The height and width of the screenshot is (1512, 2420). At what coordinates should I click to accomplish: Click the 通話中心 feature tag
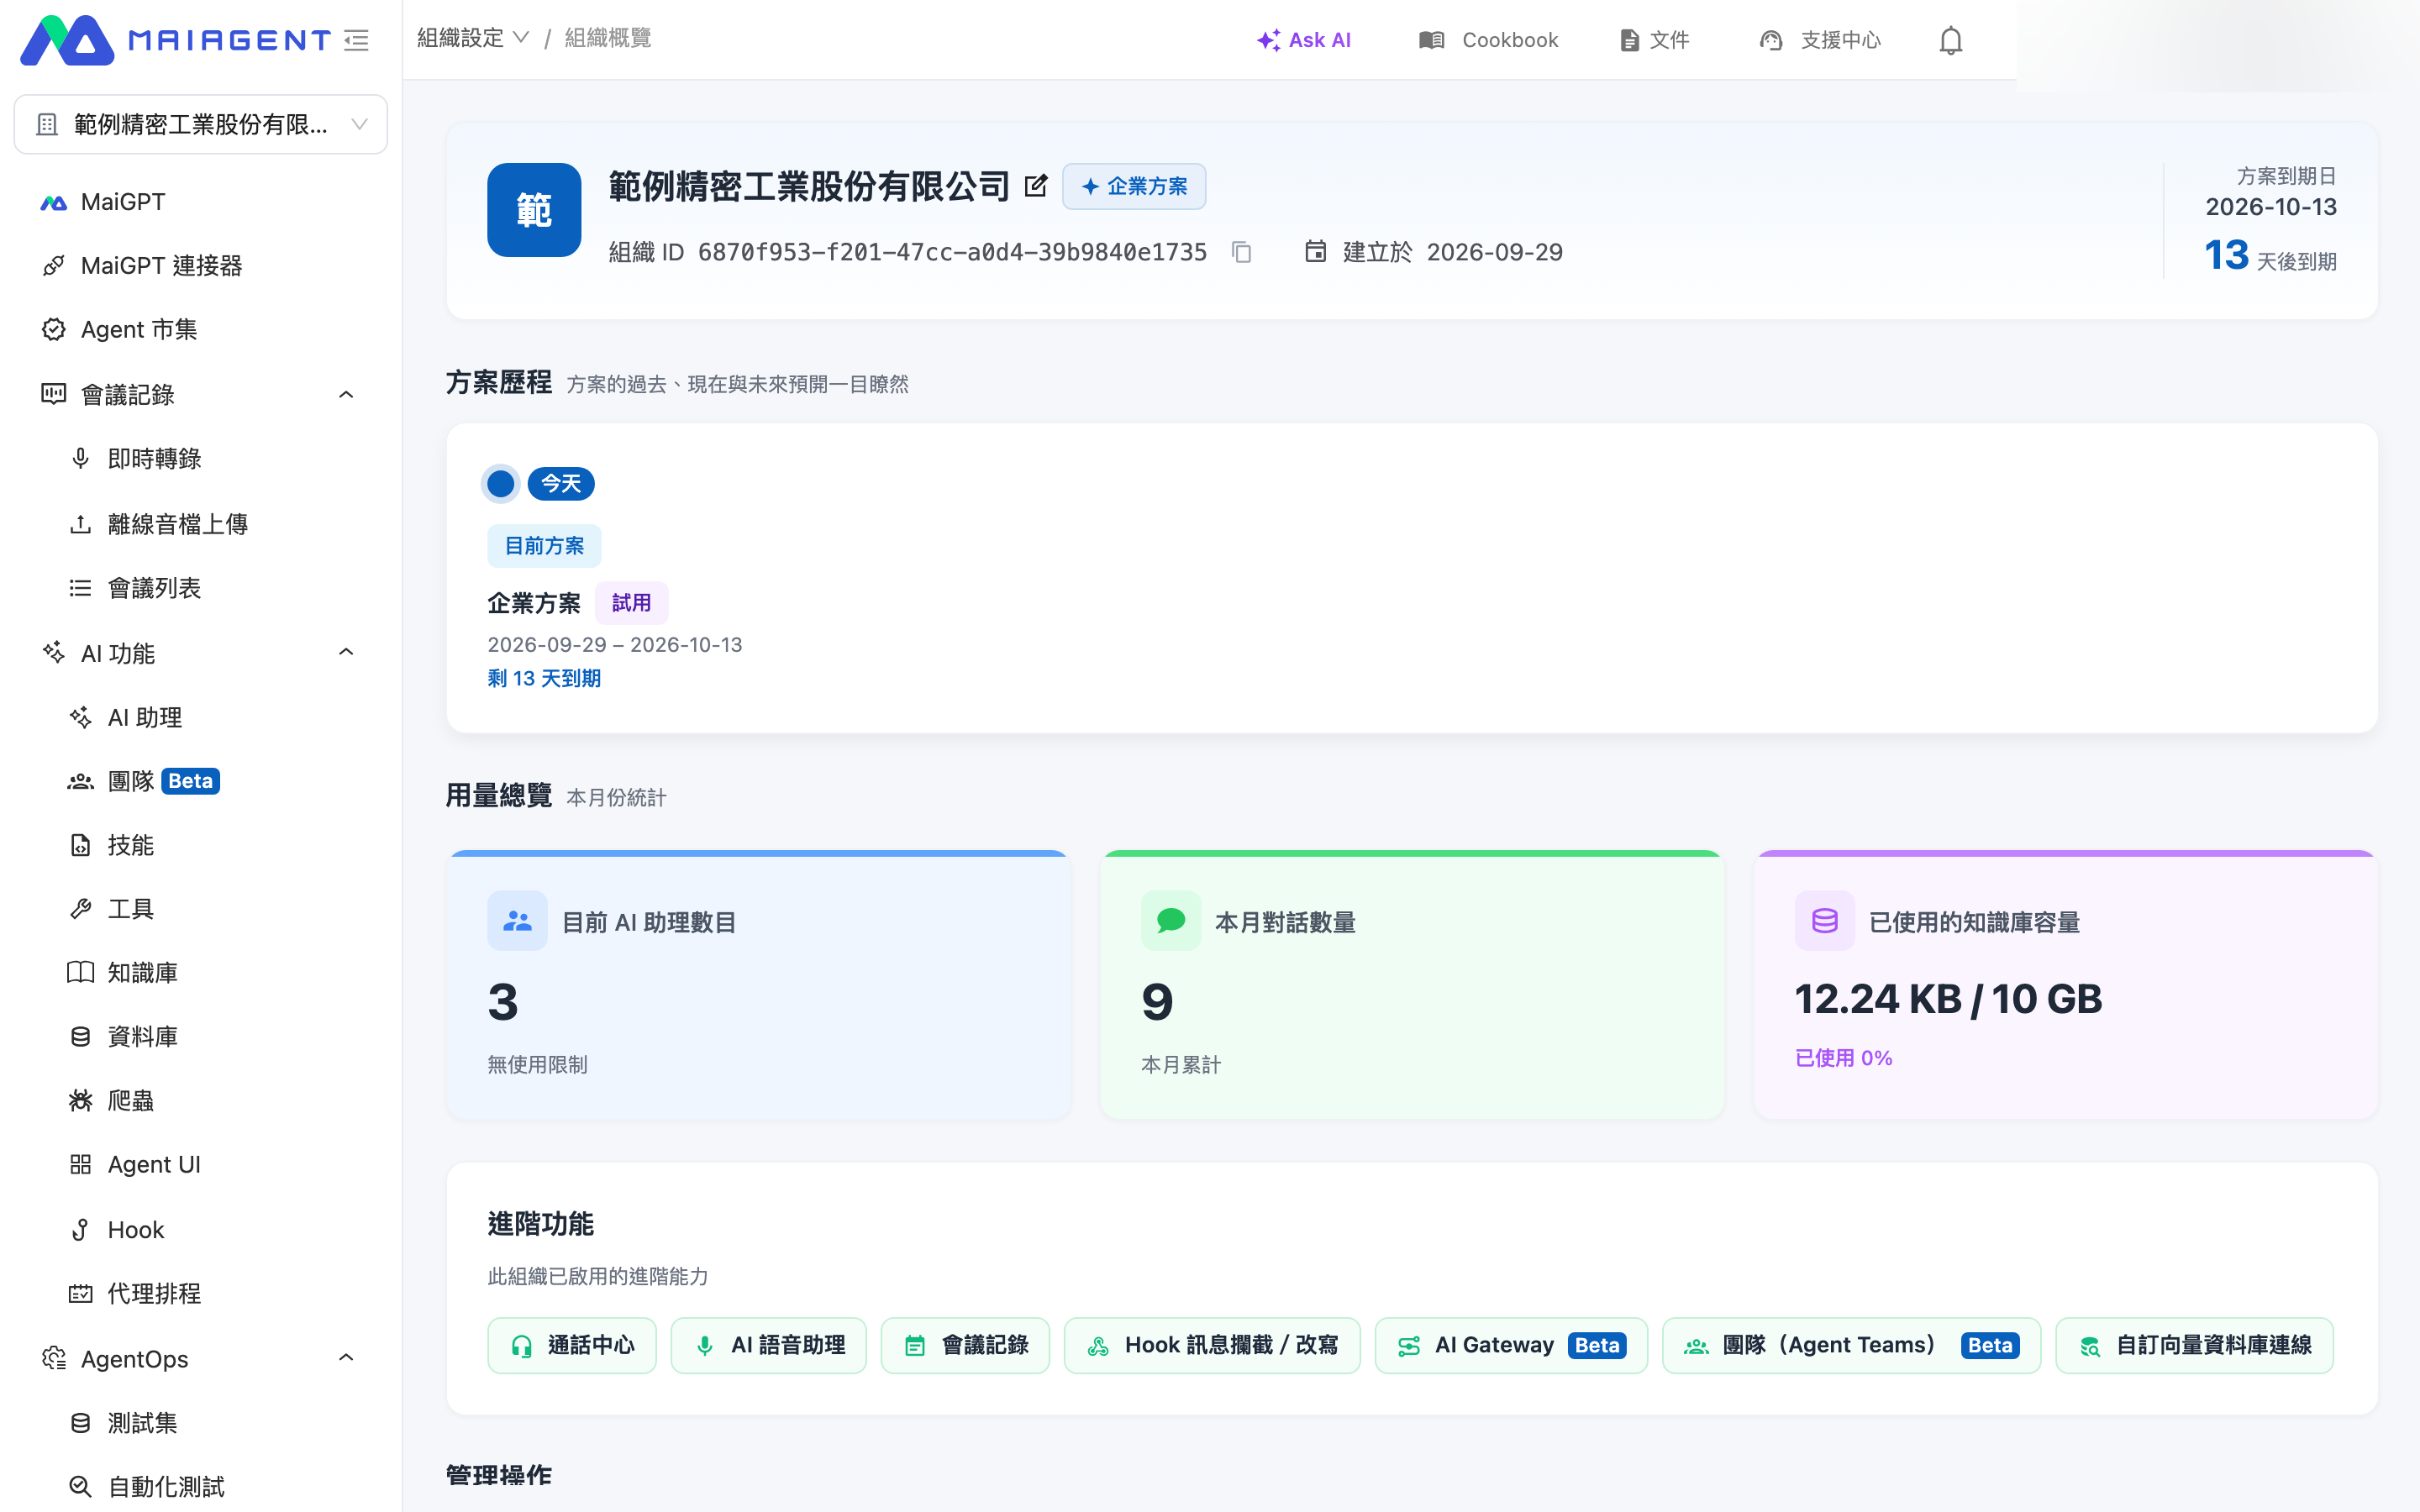pos(572,1346)
